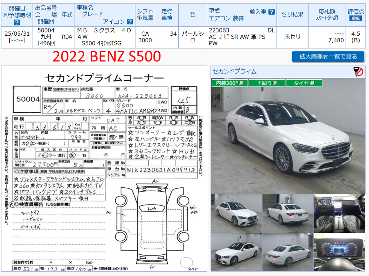Click the 4.5 (B) score cell
Image resolution: width=369 pixels, height=276 pixels.
tap(356, 37)
